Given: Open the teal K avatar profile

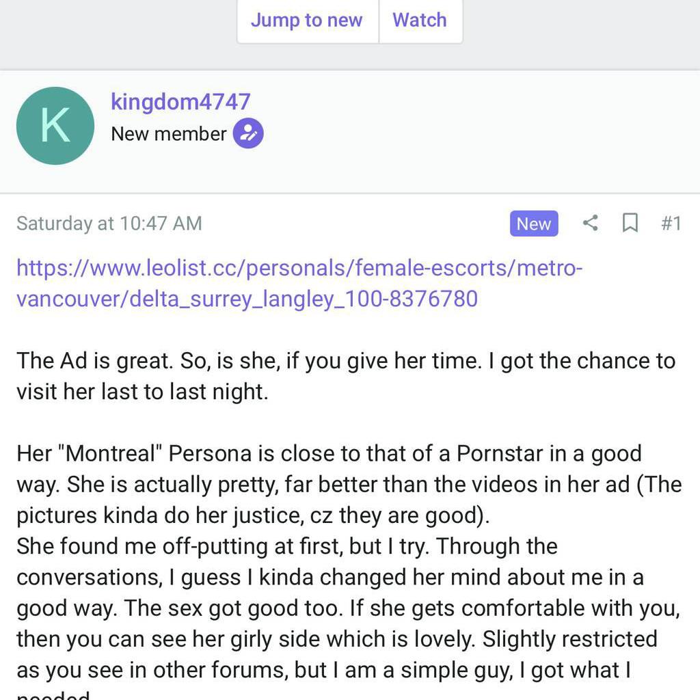Looking at the screenshot, I should (x=55, y=126).
